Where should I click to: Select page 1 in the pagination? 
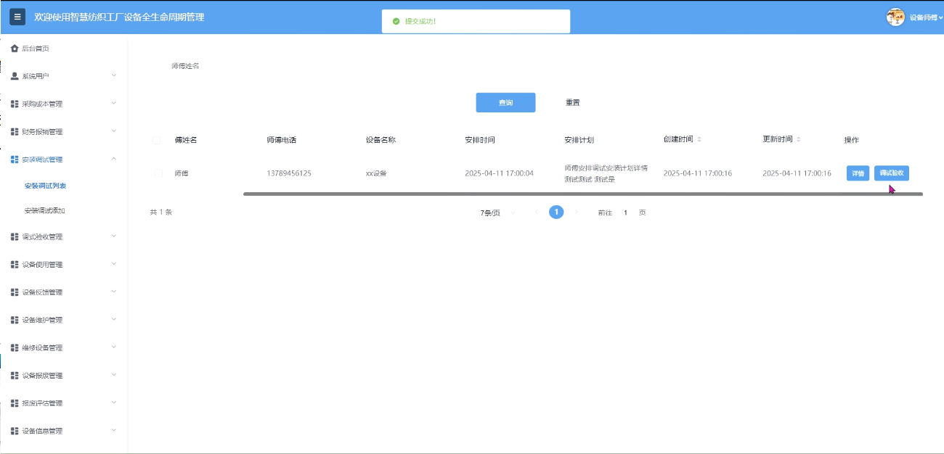pyautogui.click(x=556, y=212)
